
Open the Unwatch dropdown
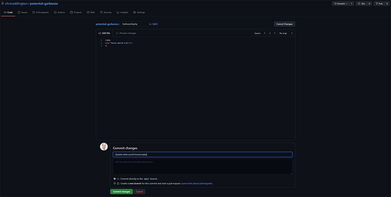click(341, 4)
